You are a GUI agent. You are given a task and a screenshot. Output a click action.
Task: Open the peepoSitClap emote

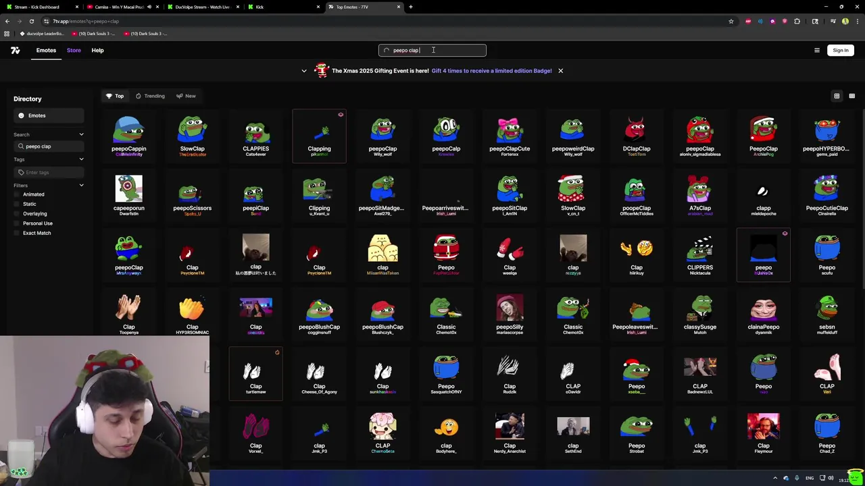(x=510, y=196)
